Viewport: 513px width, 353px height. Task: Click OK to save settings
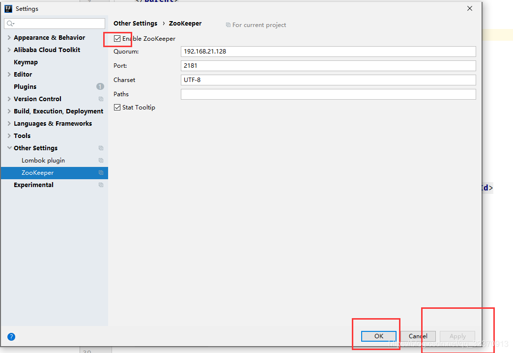pos(379,336)
